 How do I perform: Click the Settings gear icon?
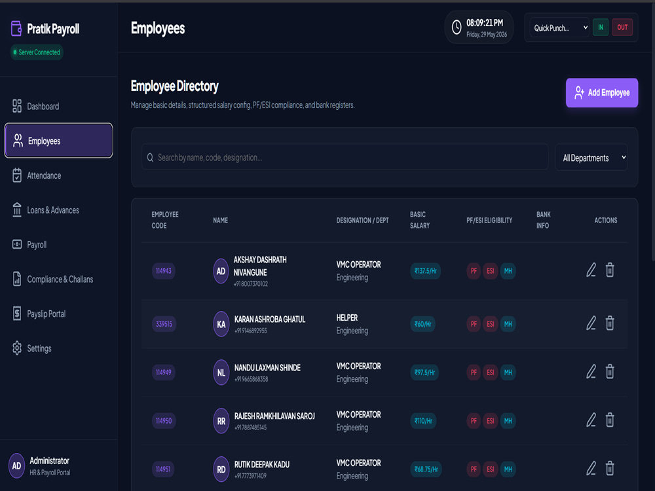pos(17,348)
